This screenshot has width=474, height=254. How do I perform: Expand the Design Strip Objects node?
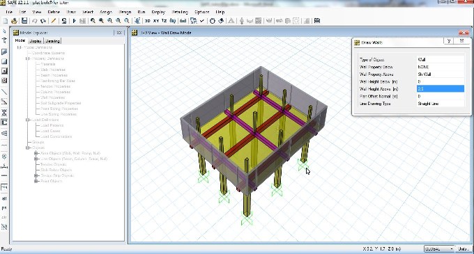coord(36,175)
